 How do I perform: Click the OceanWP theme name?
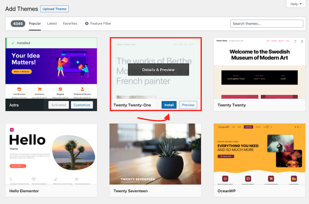click(226, 191)
